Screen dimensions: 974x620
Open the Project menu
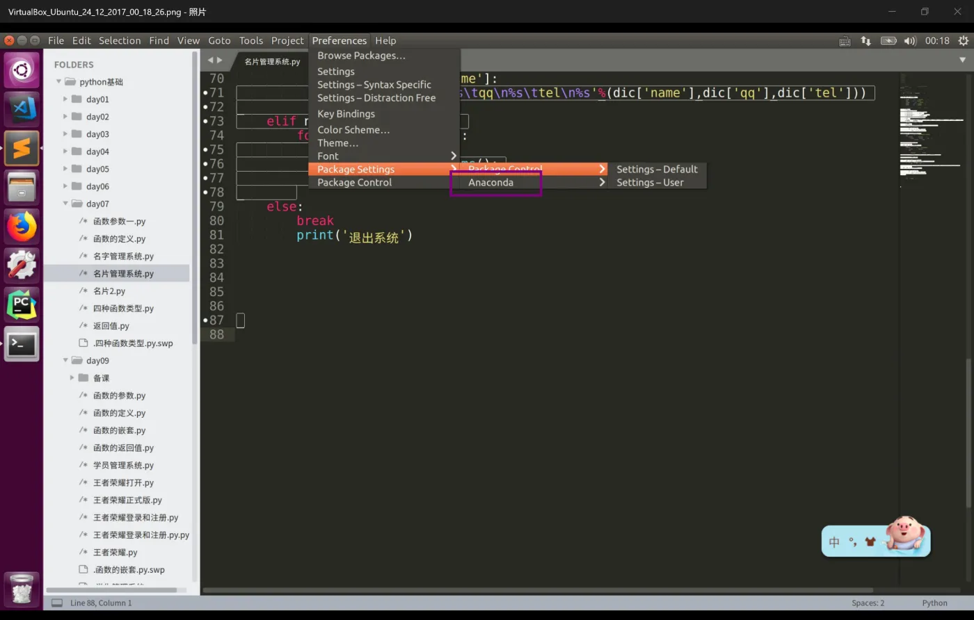click(x=287, y=40)
